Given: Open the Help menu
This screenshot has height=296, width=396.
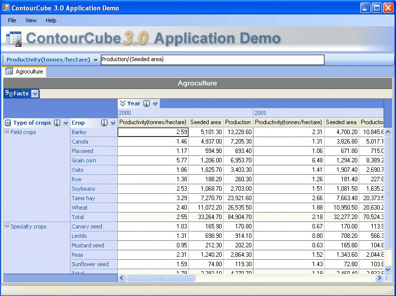Looking at the screenshot, I should [51, 20].
